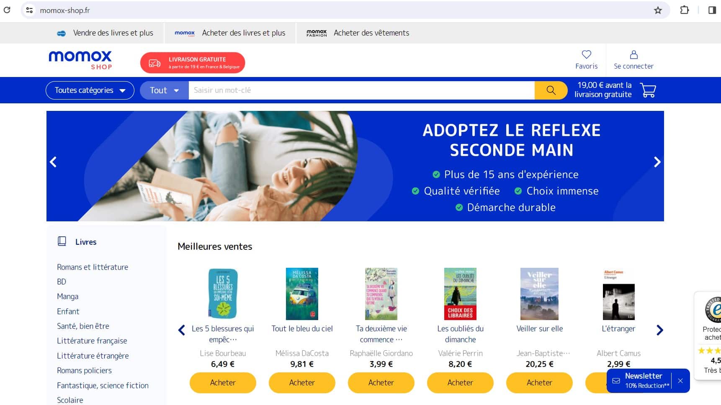Image resolution: width=721 pixels, height=405 pixels.
Task: Open the browser extensions puzzle icon
Action: coord(684,10)
